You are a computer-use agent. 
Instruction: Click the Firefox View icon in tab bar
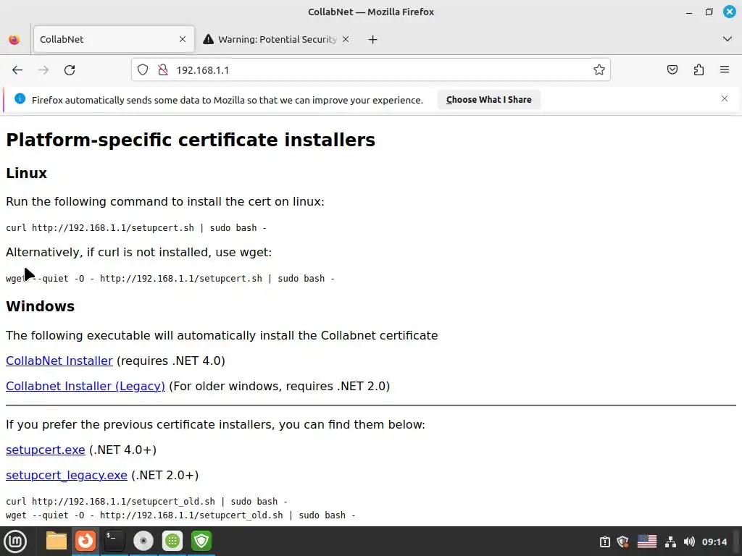pos(14,39)
